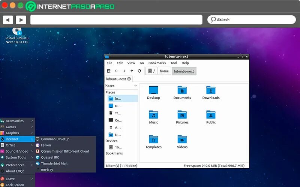Open the Videos folder
The width and height of the screenshot is (300, 187).
pos(182,142)
